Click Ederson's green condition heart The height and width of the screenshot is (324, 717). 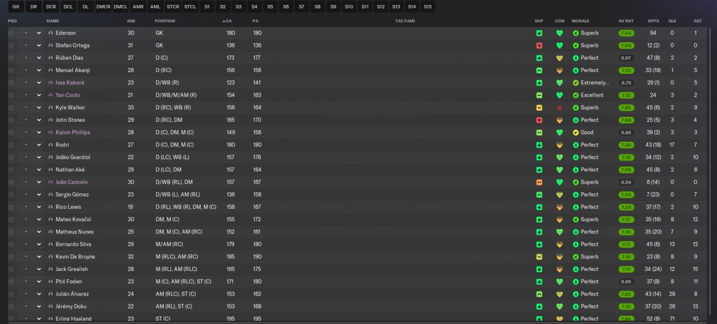coord(559,33)
